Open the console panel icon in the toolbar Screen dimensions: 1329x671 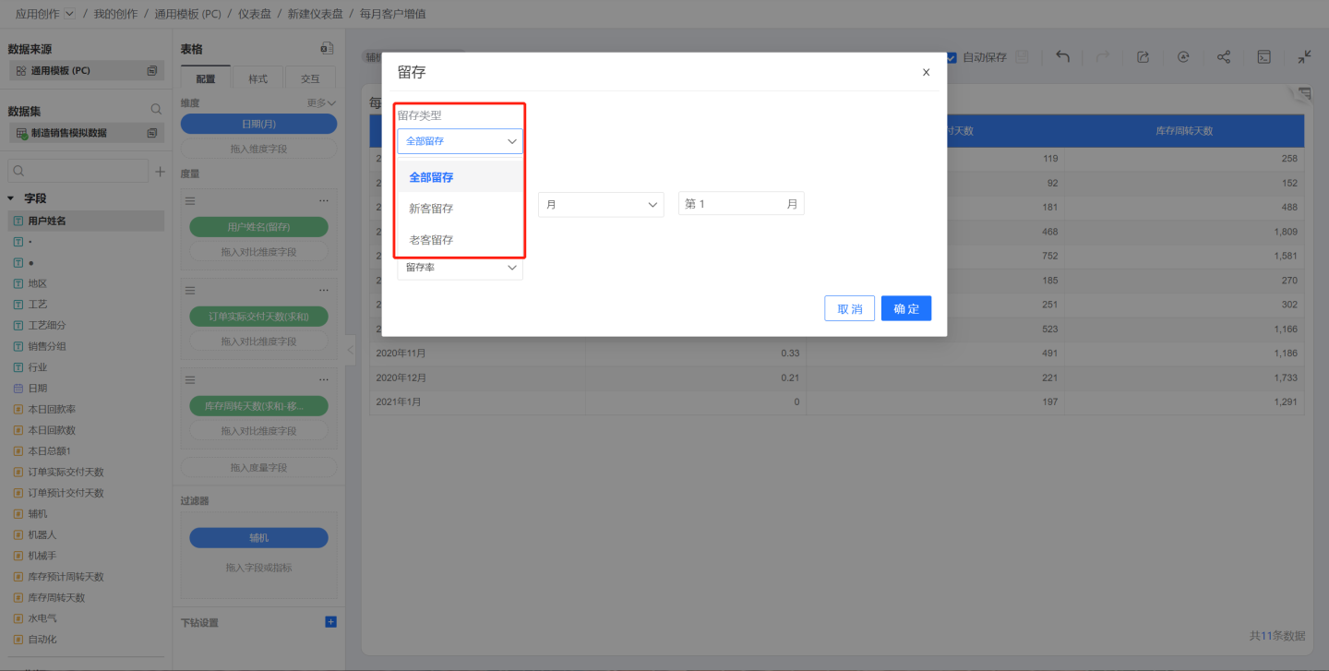point(1264,57)
